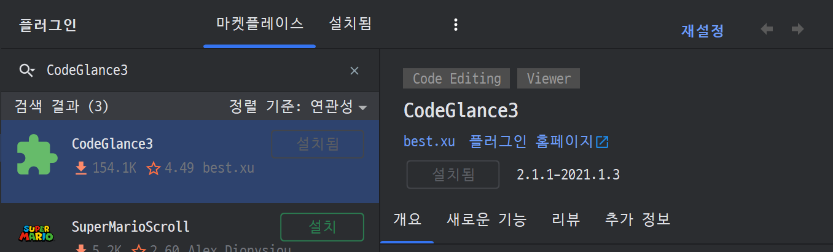Open the plugin options kebab menu
Image resolution: width=833 pixels, height=252 pixels.
[455, 25]
